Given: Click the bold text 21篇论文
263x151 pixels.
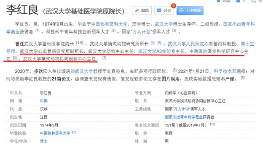Looking at the screenshot, I should [x=61, y=79].
